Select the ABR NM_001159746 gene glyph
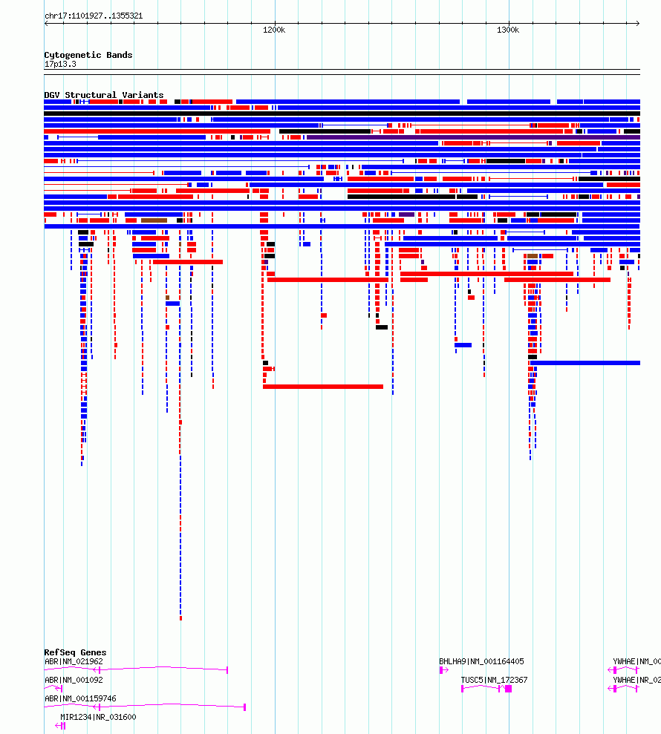 [x=145, y=707]
